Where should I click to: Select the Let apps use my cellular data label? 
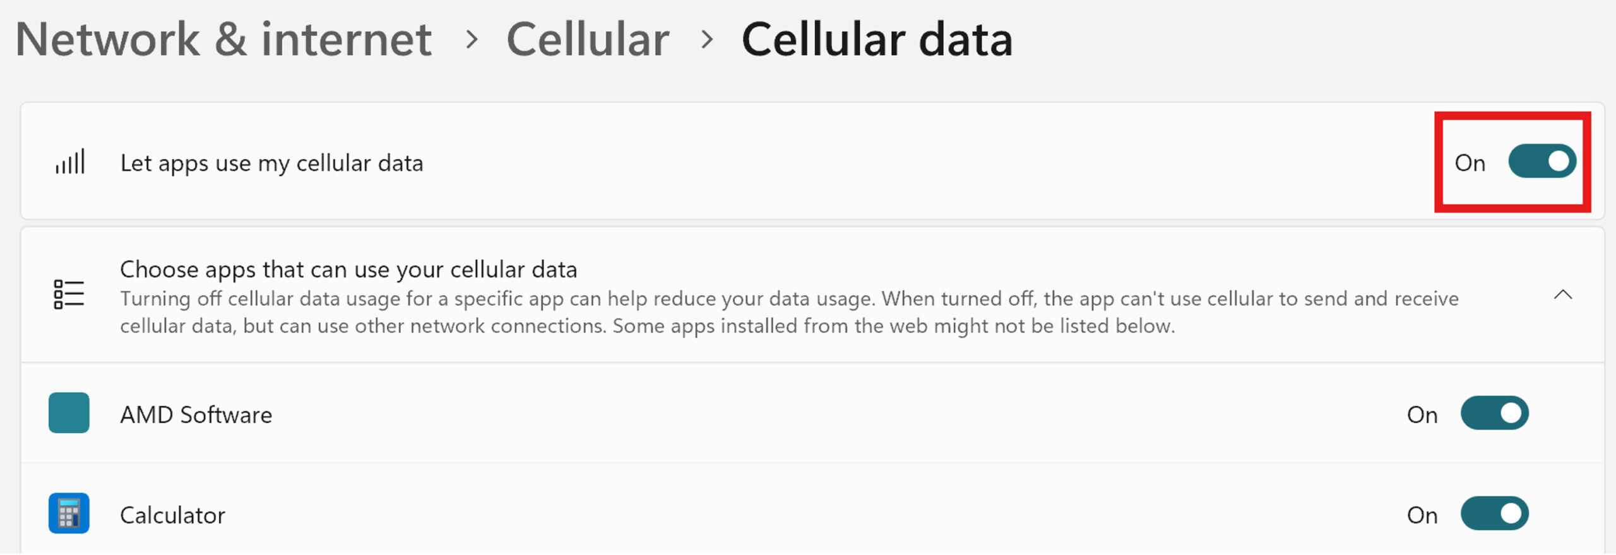pyautogui.click(x=271, y=163)
